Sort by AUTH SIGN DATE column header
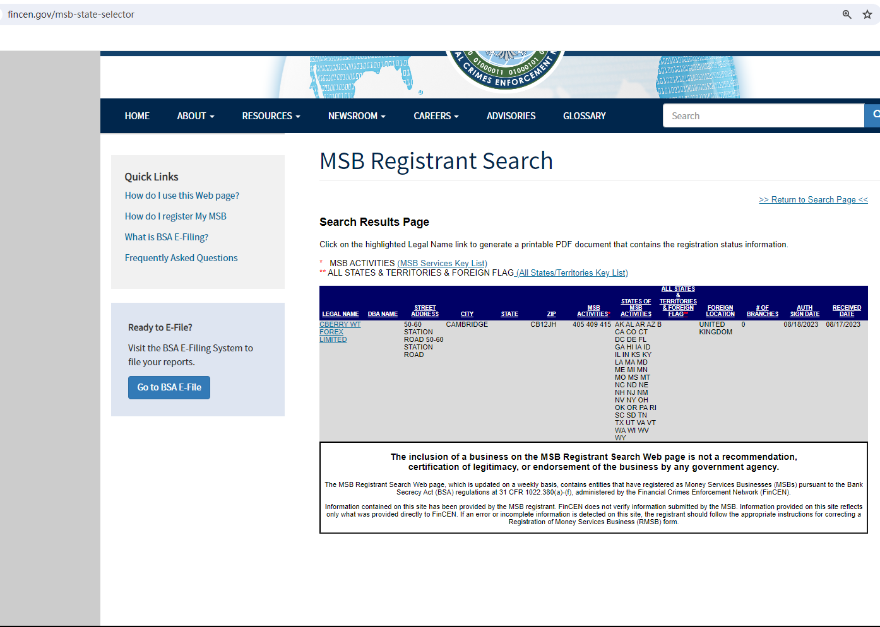 pos(805,311)
